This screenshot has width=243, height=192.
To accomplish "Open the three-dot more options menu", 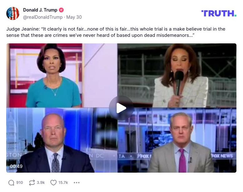I will point(77,183).
